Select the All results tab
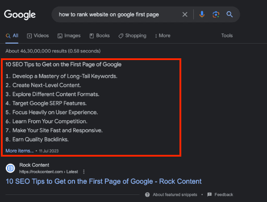267x202 pixels. point(12,36)
